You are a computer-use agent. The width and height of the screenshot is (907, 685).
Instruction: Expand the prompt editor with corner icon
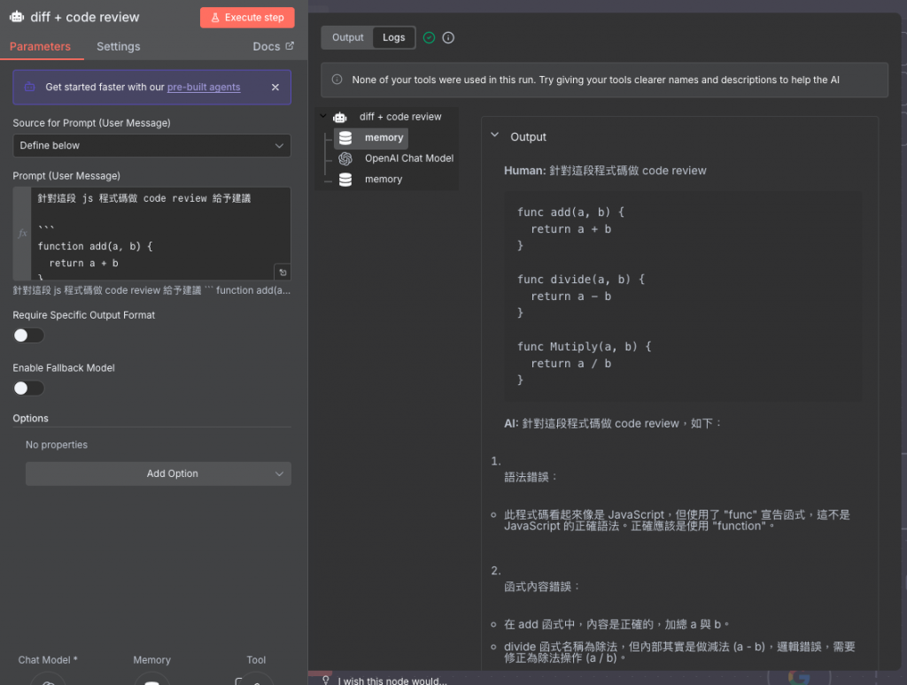283,272
